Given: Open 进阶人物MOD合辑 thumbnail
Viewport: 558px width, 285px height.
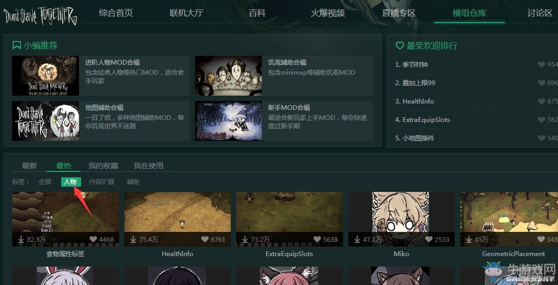Looking at the screenshot, I should point(45,76).
